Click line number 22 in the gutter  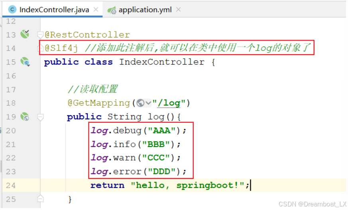11,158
